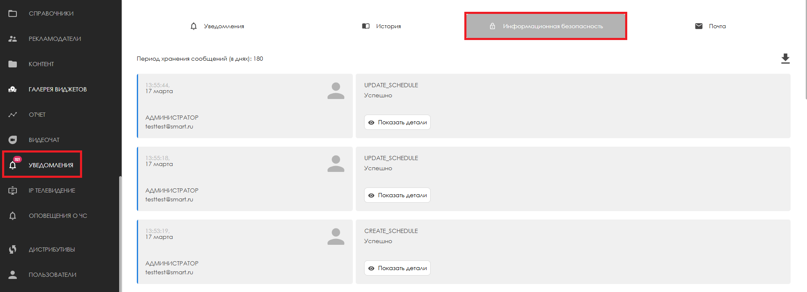807x292 pixels.
Task: Open the Пользователи section
Action: [52, 275]
